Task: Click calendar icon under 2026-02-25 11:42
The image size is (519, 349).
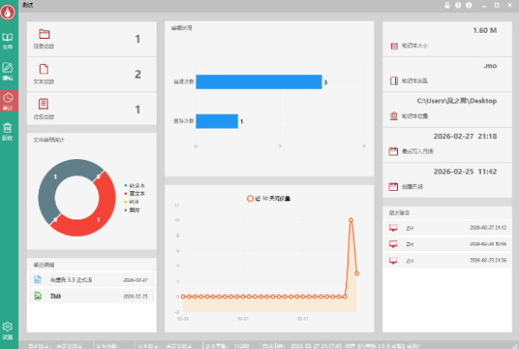Action: click(394, 187)
